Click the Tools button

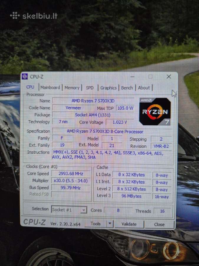click(x=96, y=224)
